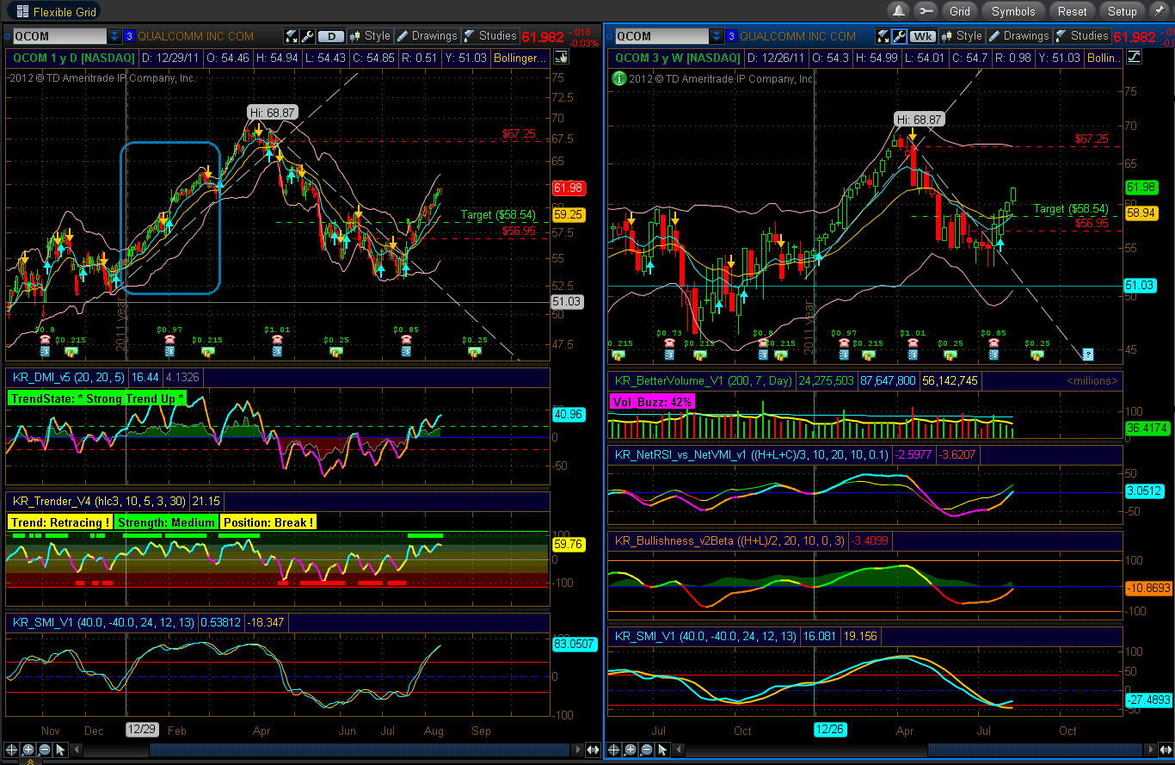The image size is (1175, 765).
Task: Open the Drawings menu in left chart
Action: (428, 36)
